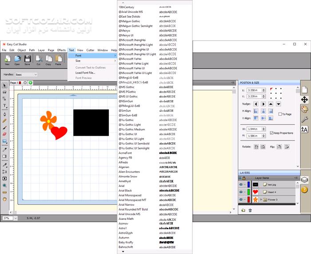Viewport: 311px width, 254px height.
Task: Select the Ruler measure tool
Action: coord(4,192)
